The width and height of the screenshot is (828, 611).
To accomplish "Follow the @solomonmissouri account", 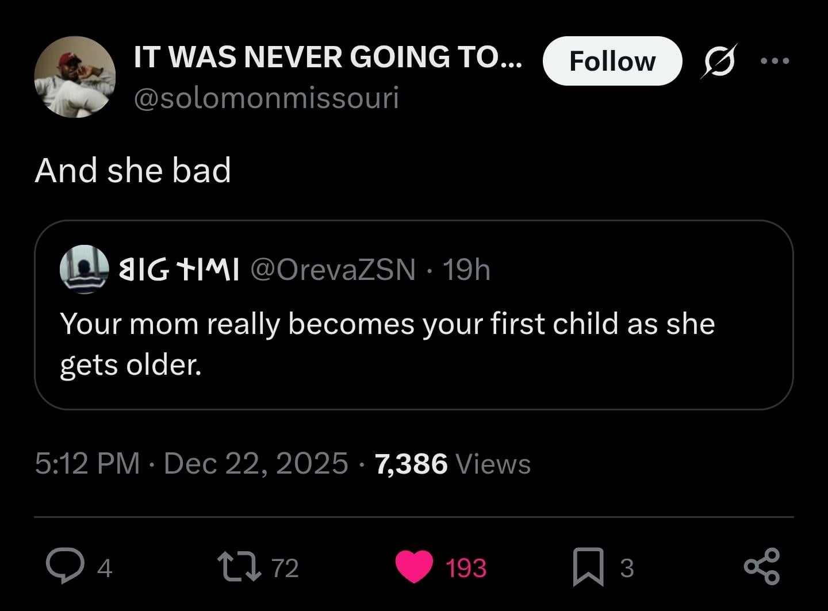I will coord(612,61).
